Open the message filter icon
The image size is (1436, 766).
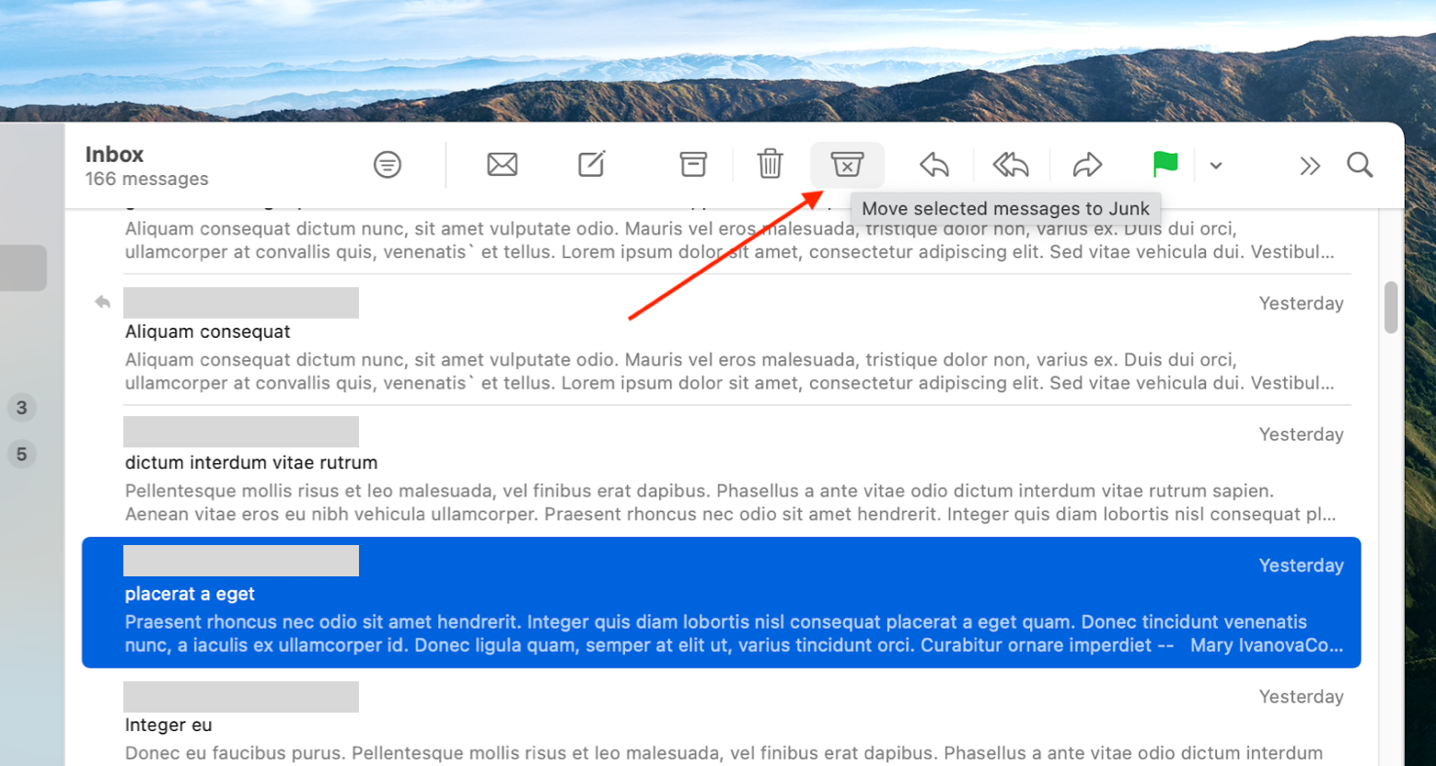387,164
